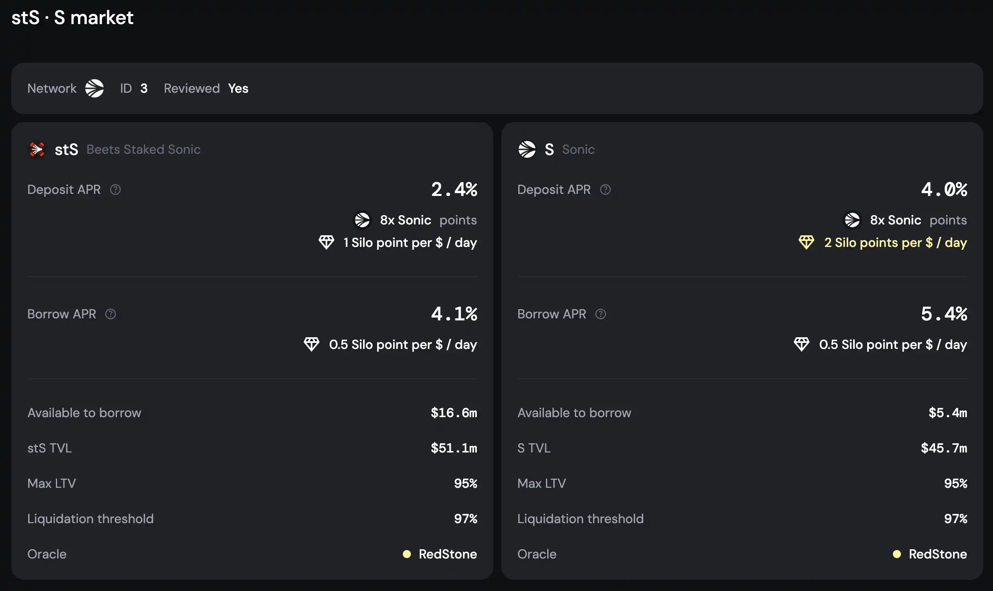Open S Deposit APR help tooltip icon
The image size is (993, 591).
click(605, 190)
